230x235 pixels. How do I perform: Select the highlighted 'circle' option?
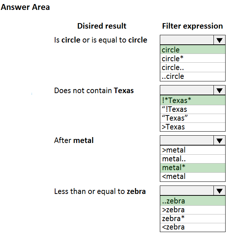[193, 50]
